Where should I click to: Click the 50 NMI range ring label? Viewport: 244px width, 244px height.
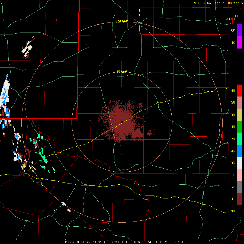point(122,72)
